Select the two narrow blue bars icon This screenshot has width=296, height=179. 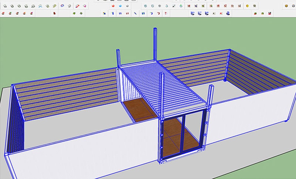coord(120,13)
